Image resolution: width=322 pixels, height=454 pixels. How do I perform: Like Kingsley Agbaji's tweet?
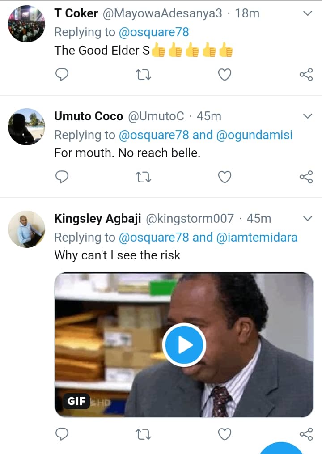click(x=225, y=433)
